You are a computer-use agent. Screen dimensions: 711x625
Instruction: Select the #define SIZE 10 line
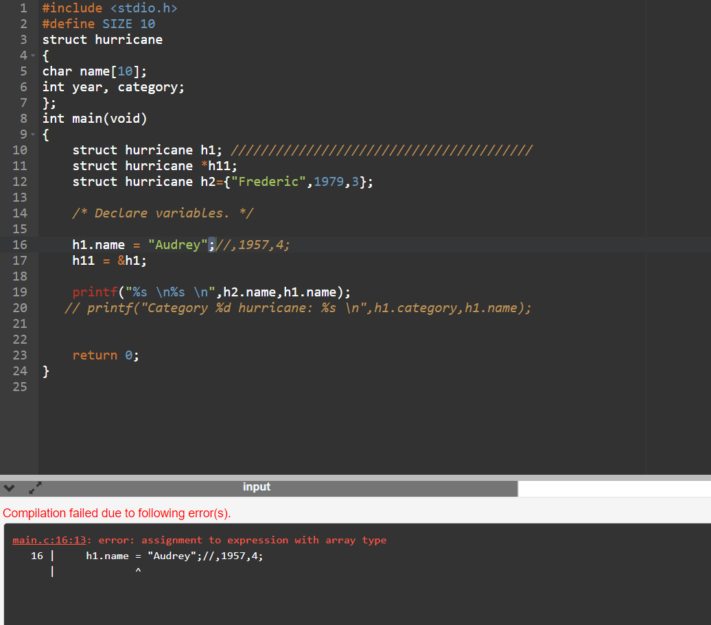click(x=100, y=23)
